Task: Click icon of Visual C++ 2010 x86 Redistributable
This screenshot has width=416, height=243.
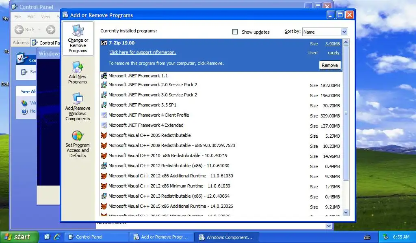Action: coord(104,156)
